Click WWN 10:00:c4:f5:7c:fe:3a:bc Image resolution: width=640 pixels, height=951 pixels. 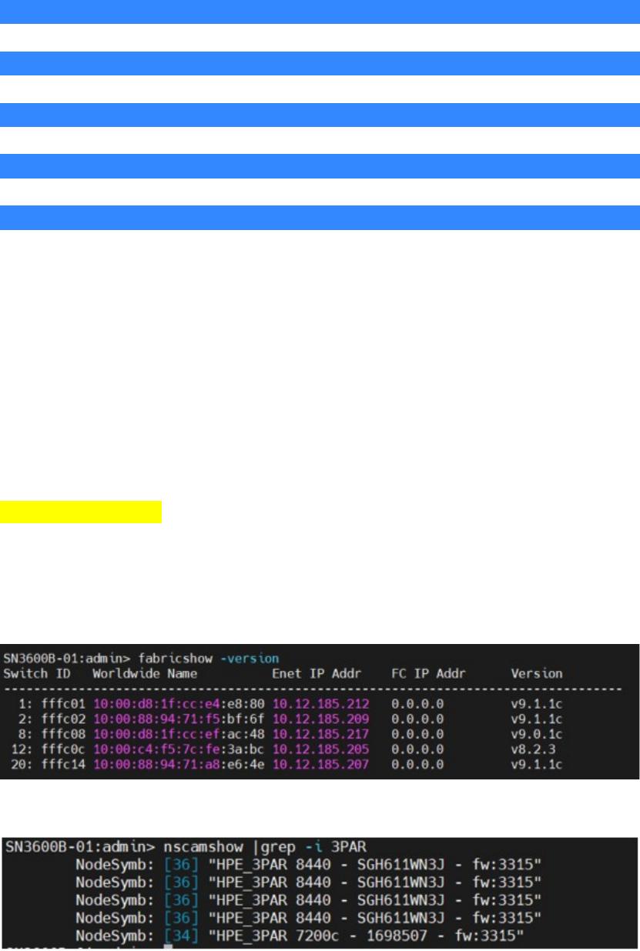179,748
